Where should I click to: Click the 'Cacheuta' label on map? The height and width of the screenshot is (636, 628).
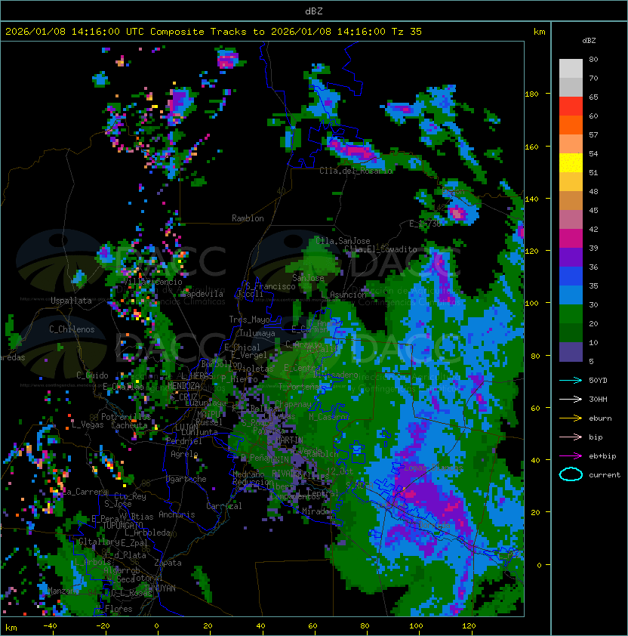click(x=129, y=425)
